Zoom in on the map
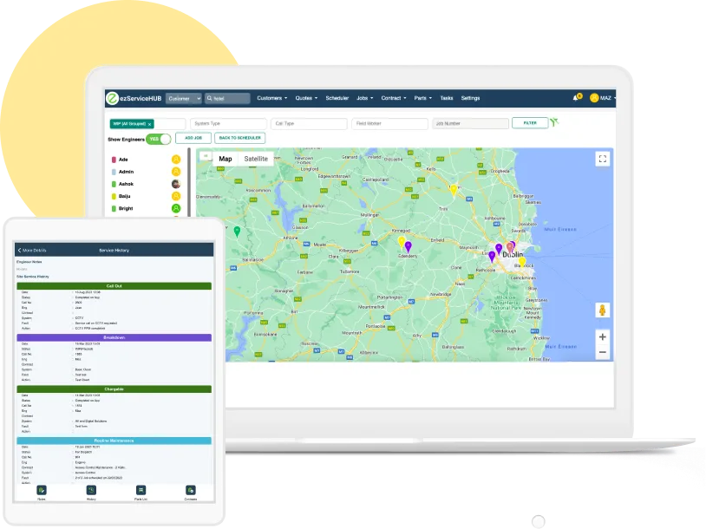The height and width of the screenshot is (529, 706). [x=603, y=336]
